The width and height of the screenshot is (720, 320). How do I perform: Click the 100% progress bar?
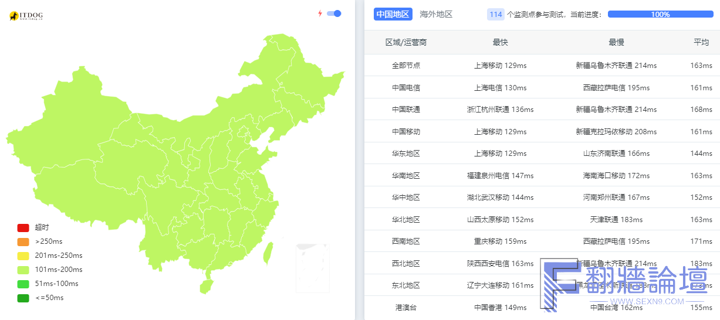660,14
